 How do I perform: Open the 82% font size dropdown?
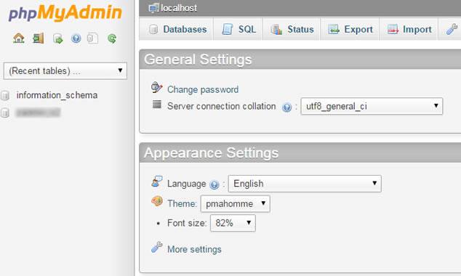tap(233, 223)
